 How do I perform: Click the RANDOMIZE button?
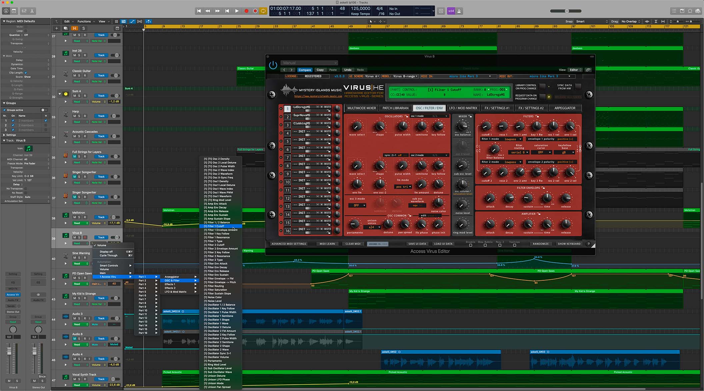540,244
